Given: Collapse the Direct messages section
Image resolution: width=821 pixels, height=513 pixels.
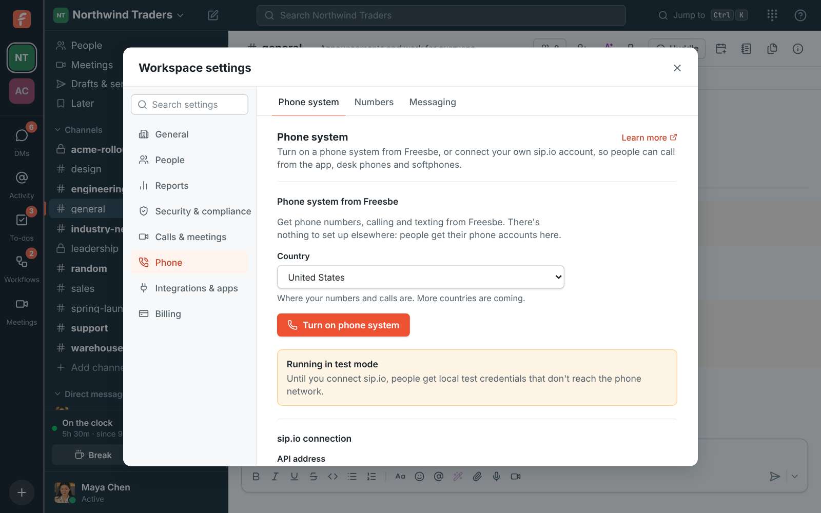Looking at the screenshot, I should point(88,394).
